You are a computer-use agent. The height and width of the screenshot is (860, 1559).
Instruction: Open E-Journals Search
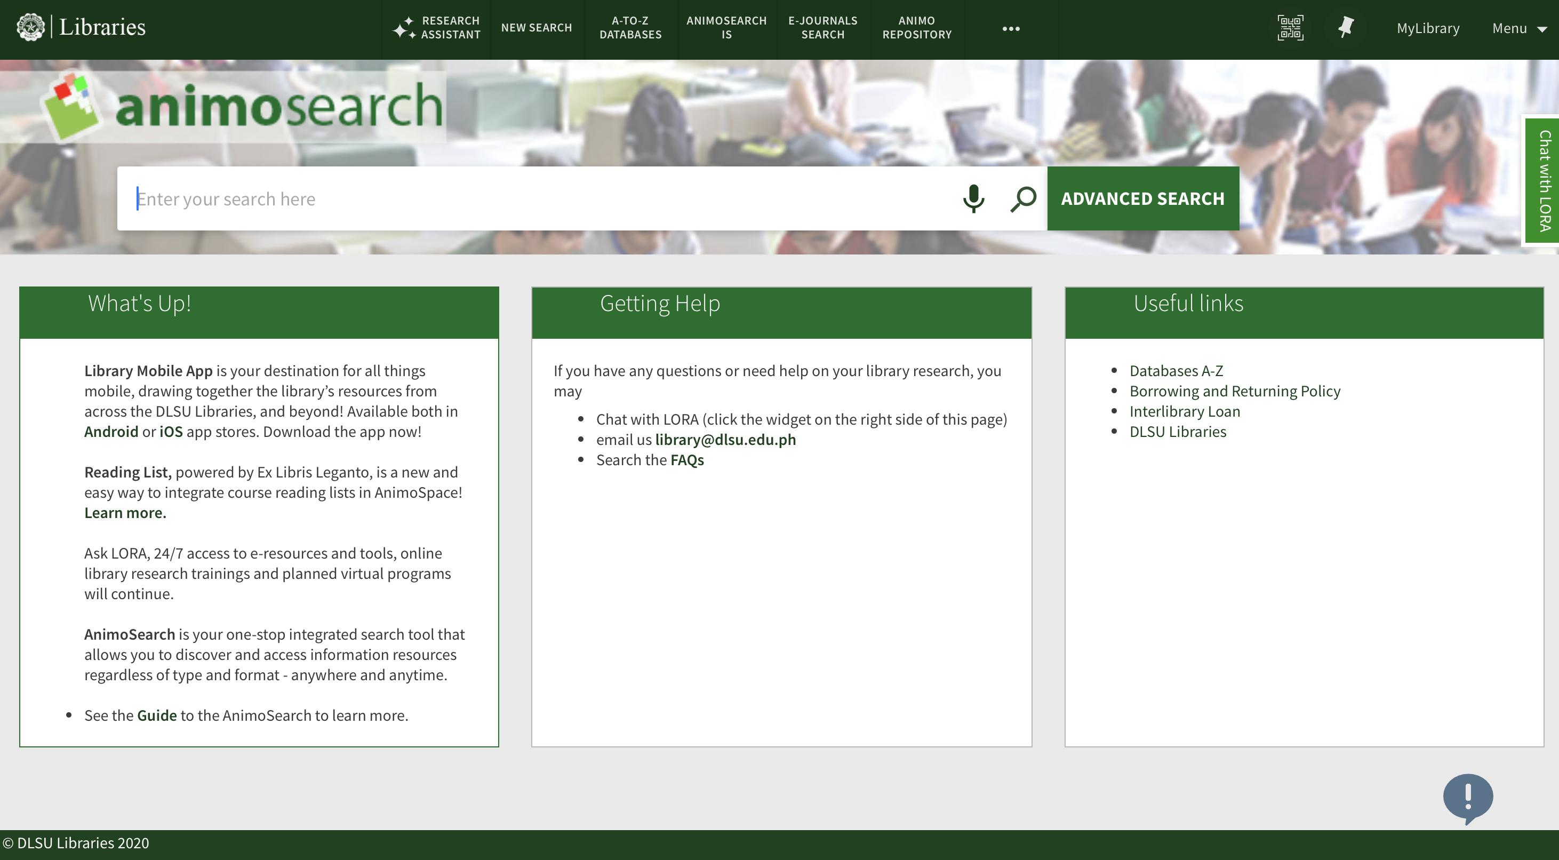[x=822, y=28]
